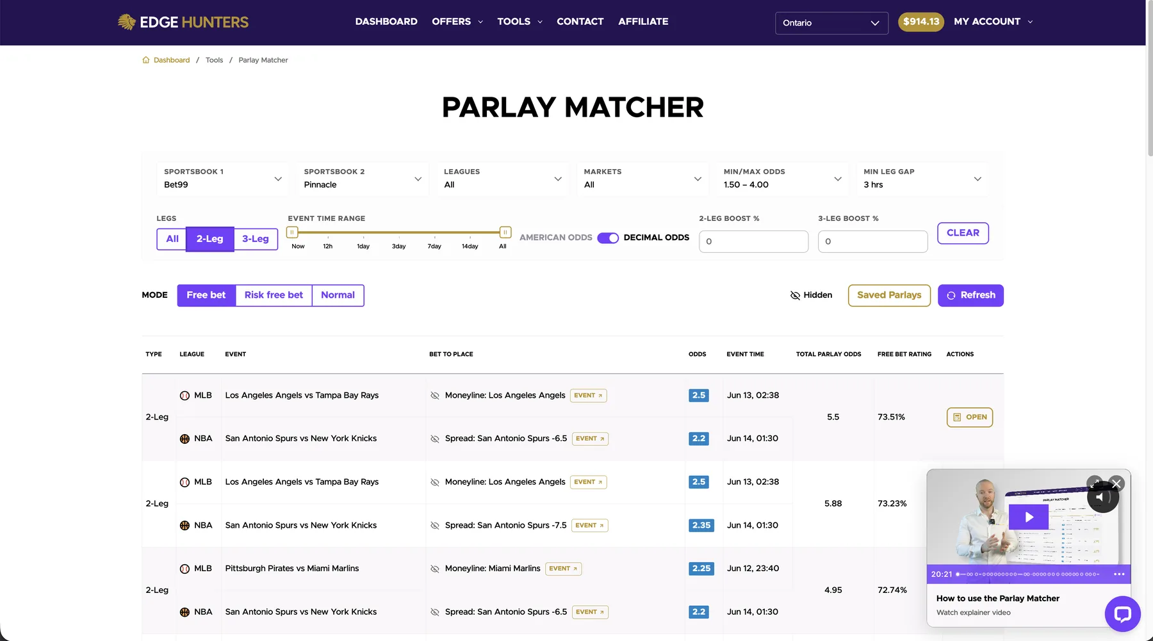This screenshot has width=1153, height=641.
Task: Select the 2-Leg filter
Action: (210, 239)
